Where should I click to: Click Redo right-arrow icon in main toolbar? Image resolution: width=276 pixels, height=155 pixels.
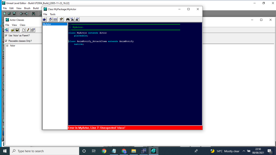(26, 14)
